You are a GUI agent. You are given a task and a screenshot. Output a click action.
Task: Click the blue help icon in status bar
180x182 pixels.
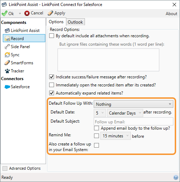click(176, 177)
